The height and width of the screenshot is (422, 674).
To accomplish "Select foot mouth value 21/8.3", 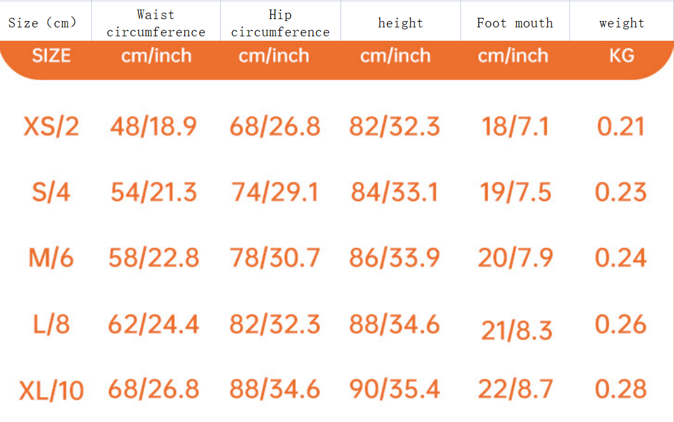I will point(516,330).
